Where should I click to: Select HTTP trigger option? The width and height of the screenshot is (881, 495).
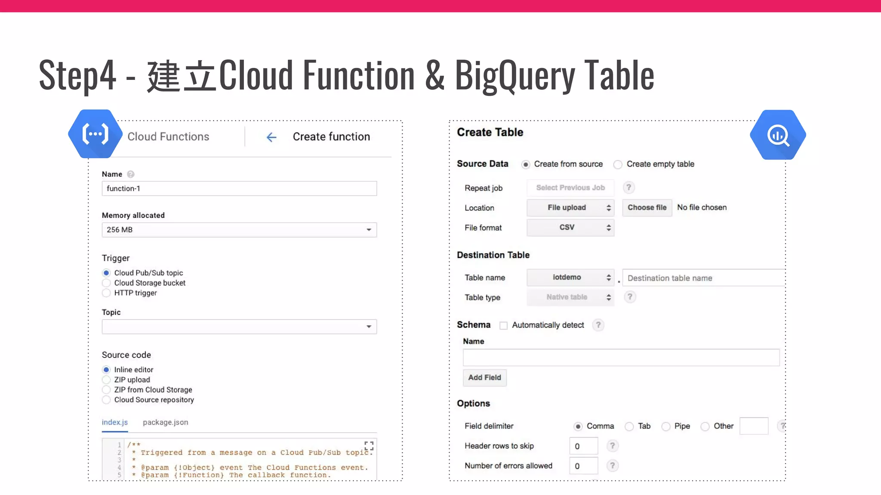coord(106,293)
